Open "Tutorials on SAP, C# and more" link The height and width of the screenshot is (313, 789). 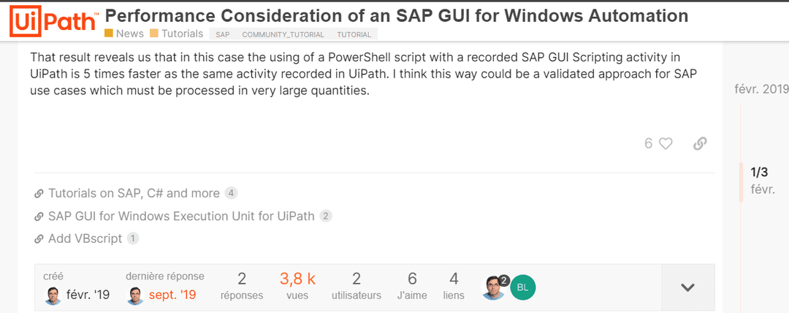point(134,193)
